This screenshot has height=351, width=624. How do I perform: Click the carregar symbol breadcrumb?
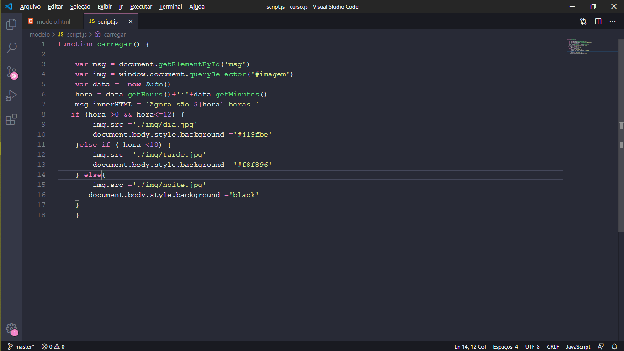110,34
